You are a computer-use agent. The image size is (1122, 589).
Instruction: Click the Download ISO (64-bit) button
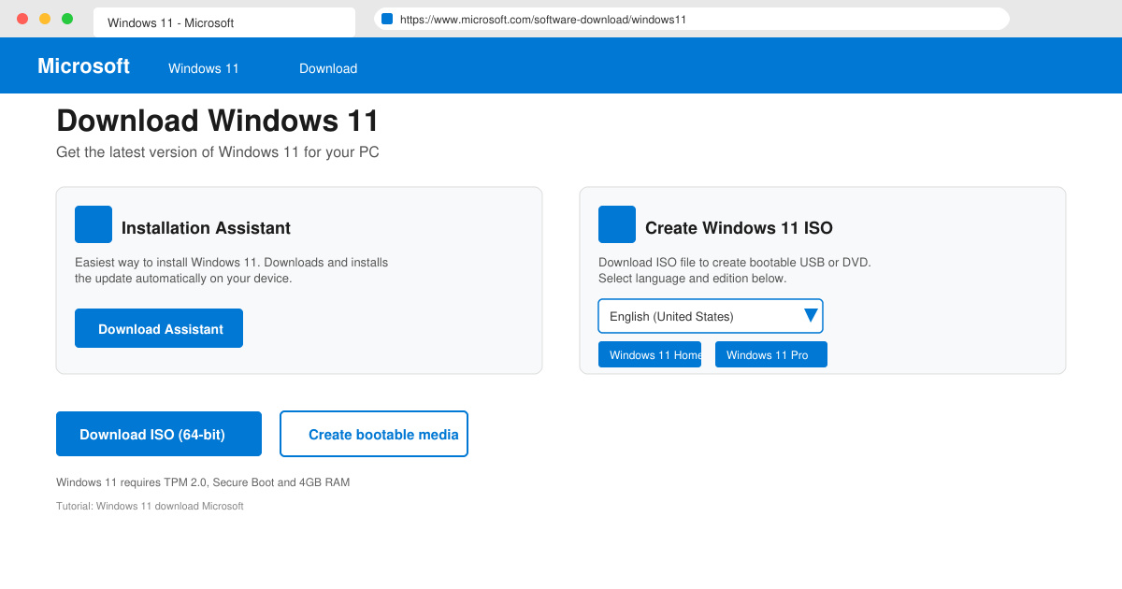tap(159, 434)
